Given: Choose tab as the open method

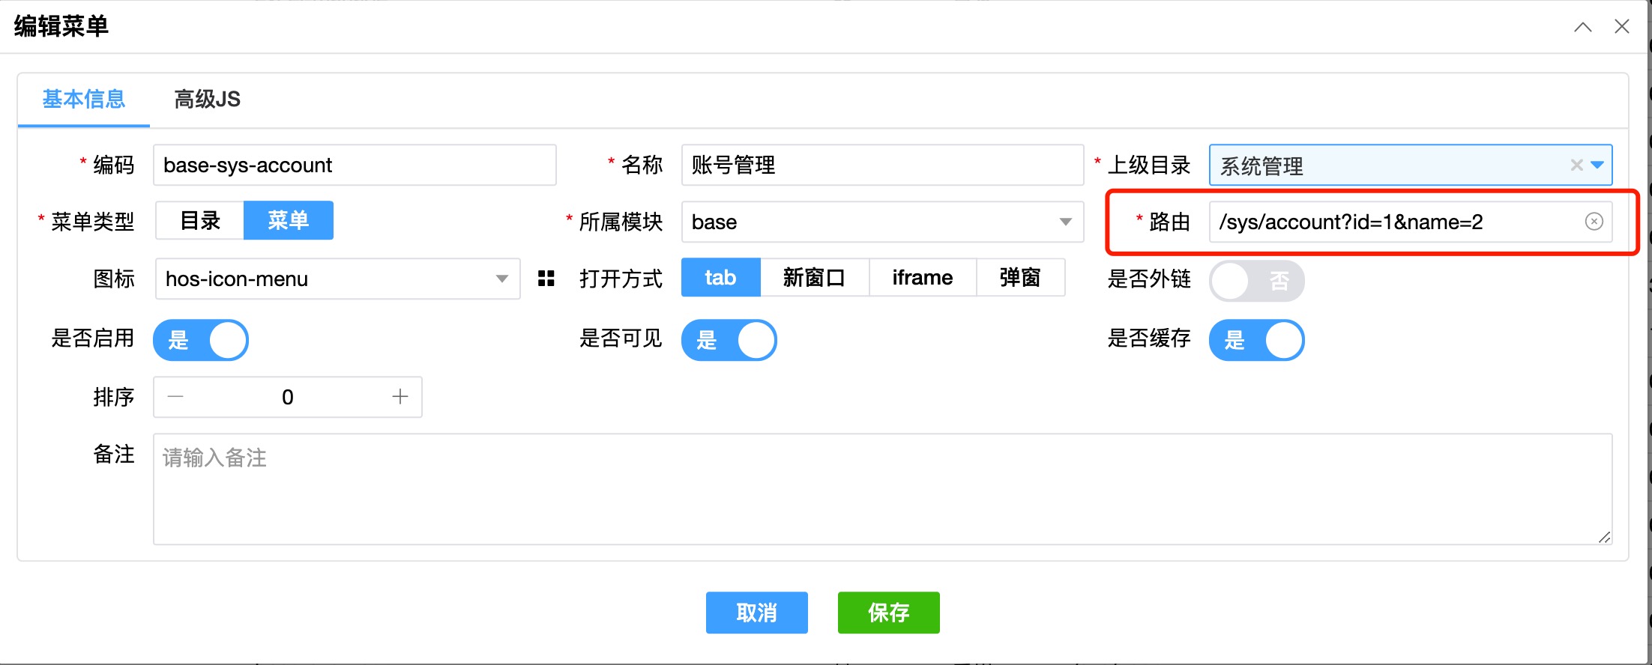Looking at the screenshot, I should click(x=720, y=278).
